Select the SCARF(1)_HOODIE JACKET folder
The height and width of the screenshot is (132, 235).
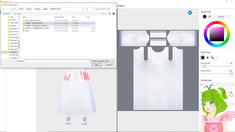tap(59, 23)
